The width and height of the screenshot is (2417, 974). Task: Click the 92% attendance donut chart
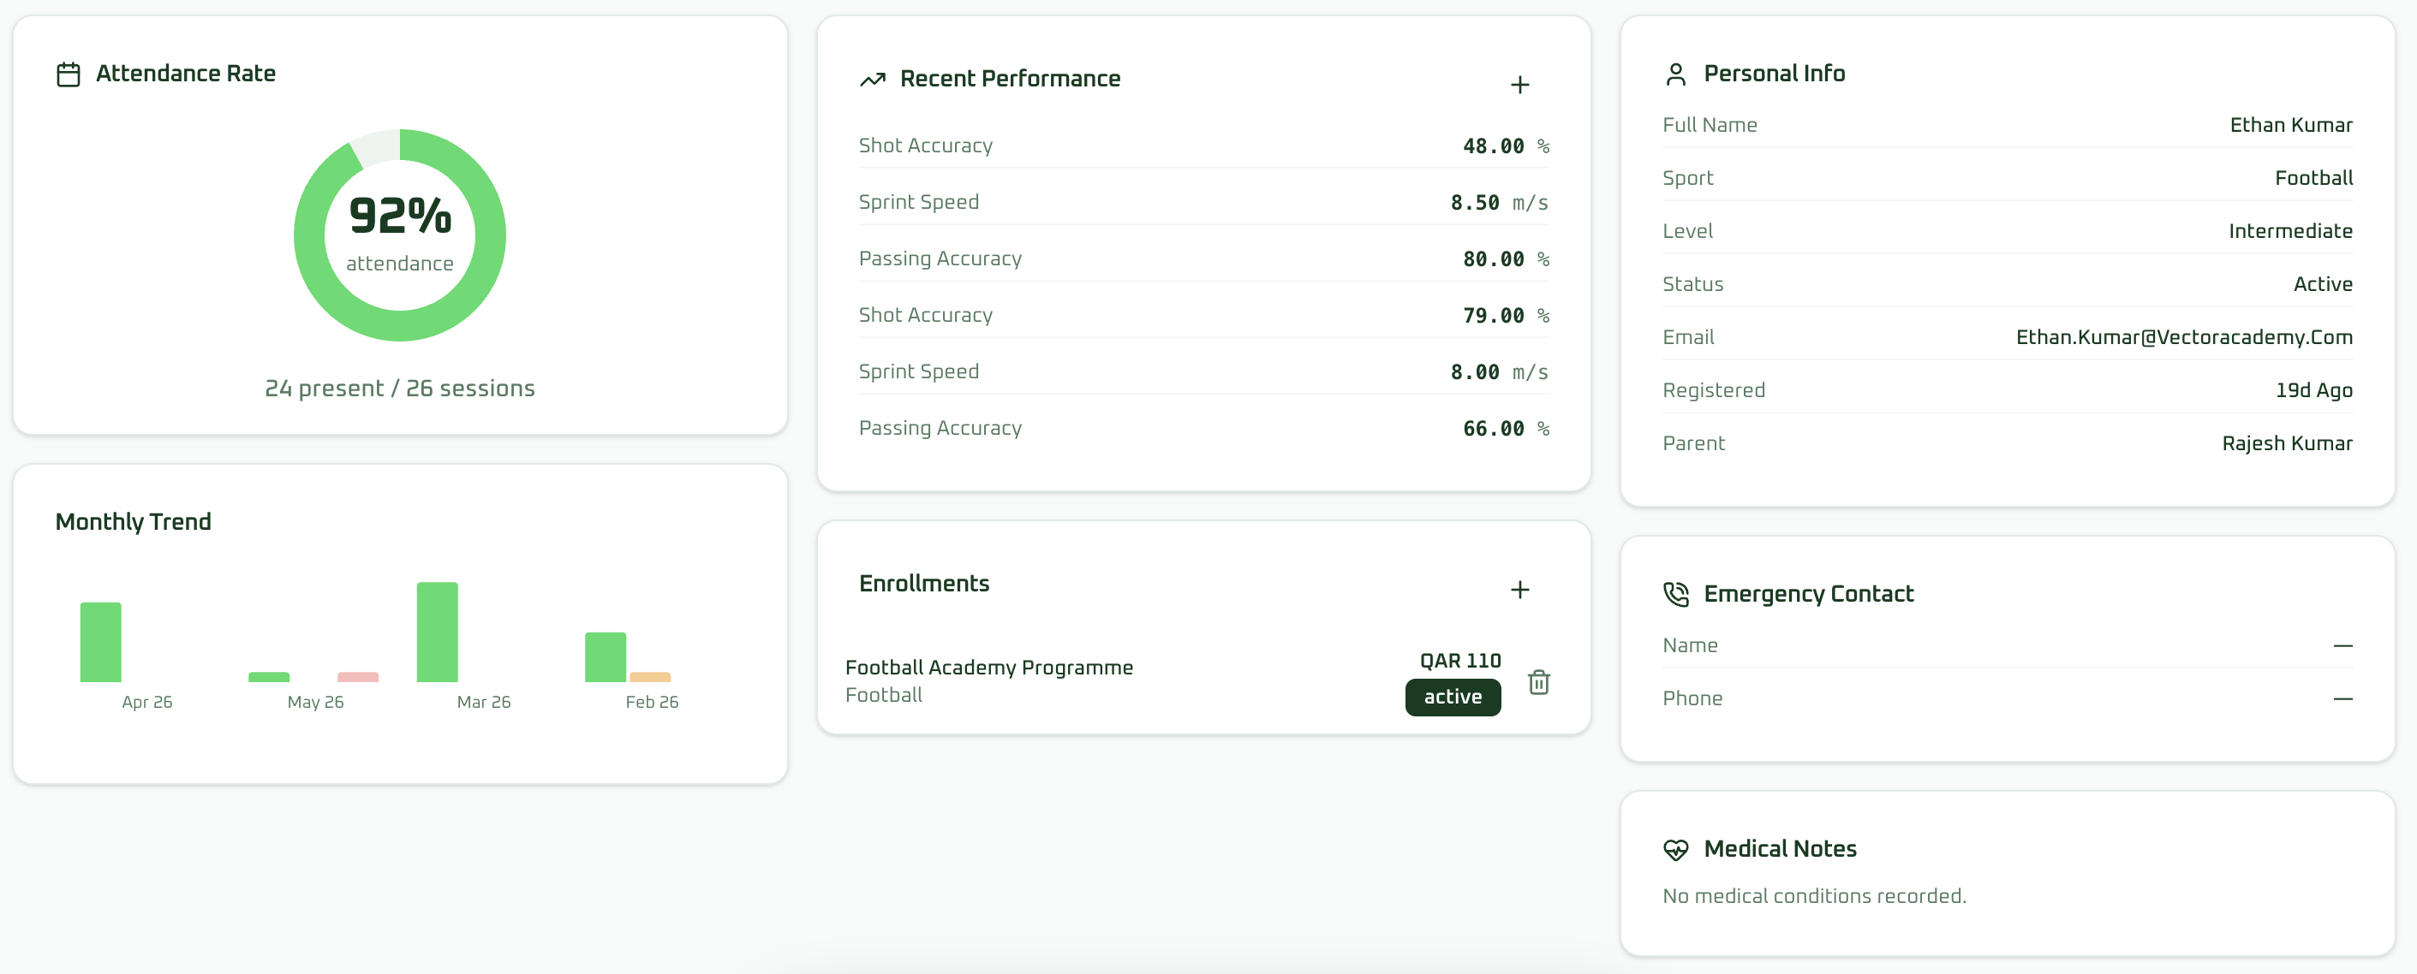tap(400, 235)
